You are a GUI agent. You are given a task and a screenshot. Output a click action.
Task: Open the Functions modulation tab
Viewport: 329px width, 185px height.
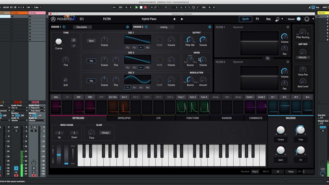[x=193, y=118]
